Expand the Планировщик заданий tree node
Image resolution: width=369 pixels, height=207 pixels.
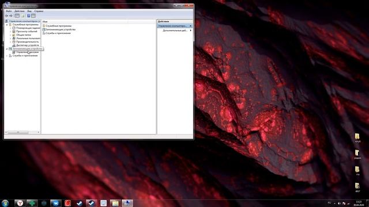coord(10,28)
